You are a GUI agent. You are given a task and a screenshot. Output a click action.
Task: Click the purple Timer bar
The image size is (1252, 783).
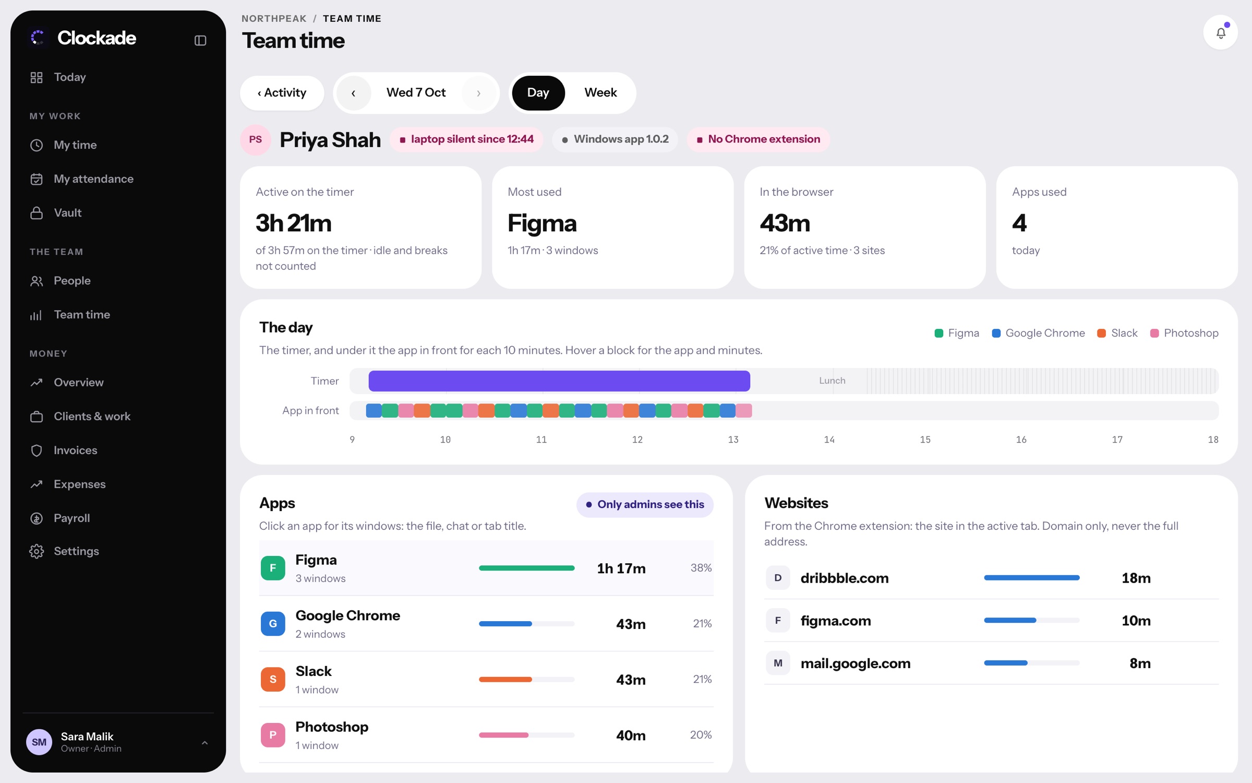(559, 381)
